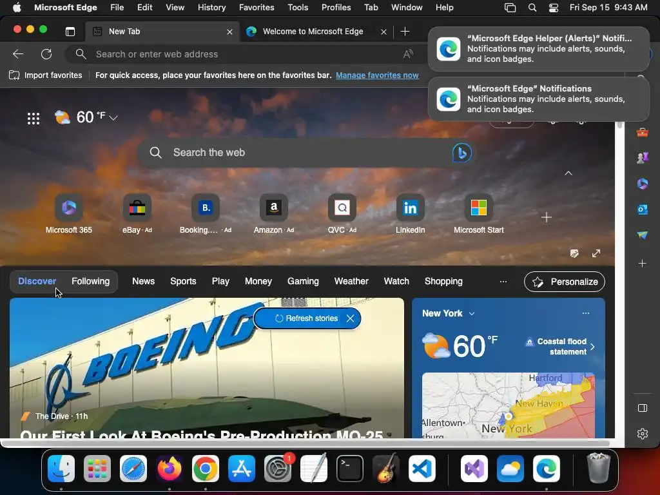Click Import favorites button

[46, 75]
